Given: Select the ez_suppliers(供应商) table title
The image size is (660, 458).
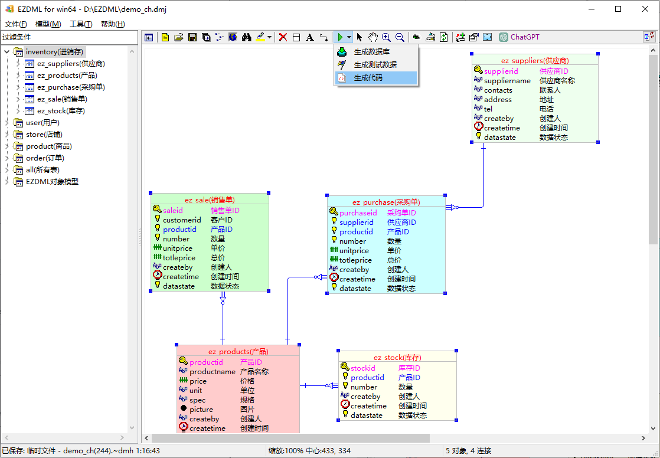Looking at the screenshot, I should [535, 61].
